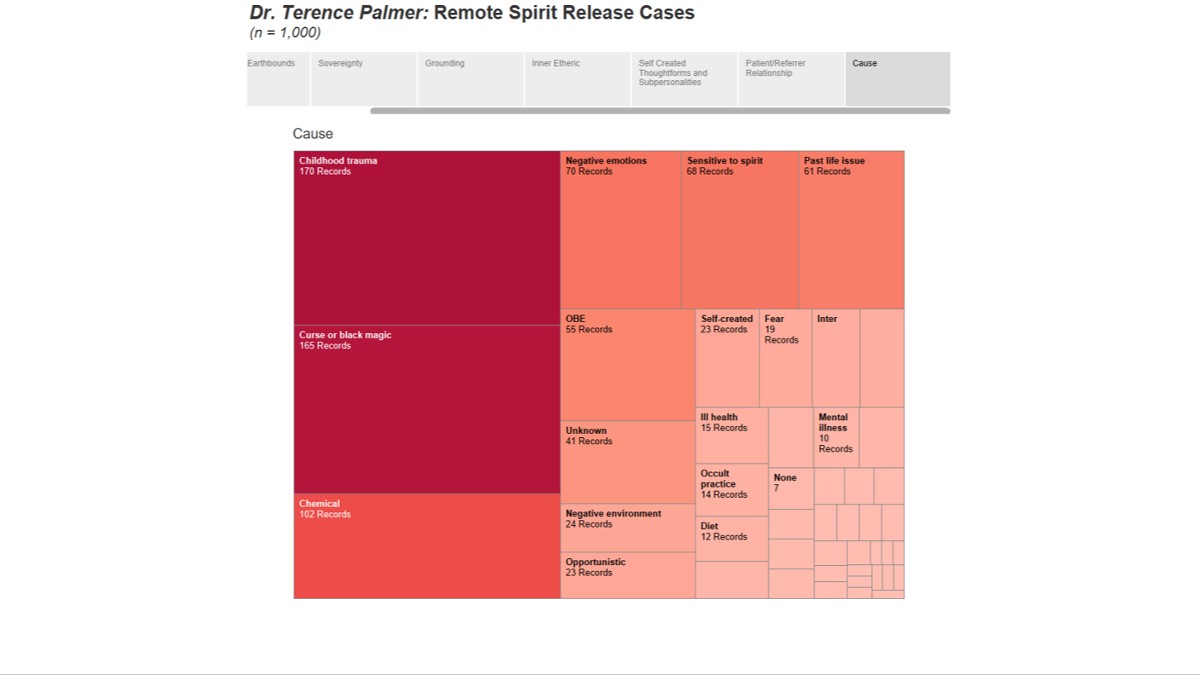The height and width of the screenshot is (675, 1201).
Task: Click the Cause chart heading
Action: pos(313,134)
